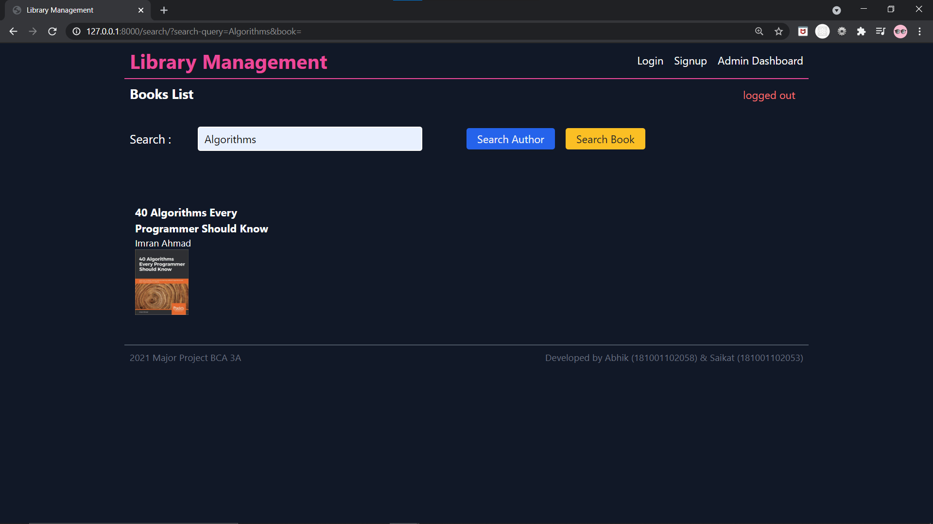Click the red shield extension icon
The width and height of the screenshot is (933, 524).
pos(803,32)
